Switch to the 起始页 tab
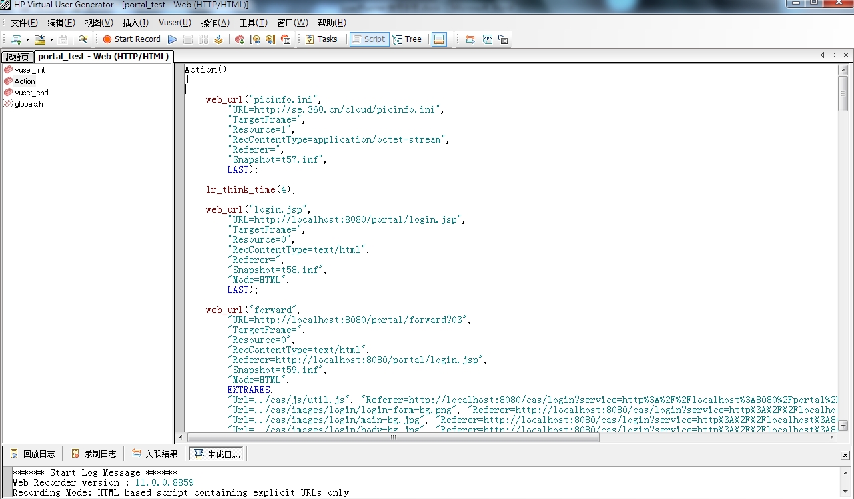 click(17, 57)
